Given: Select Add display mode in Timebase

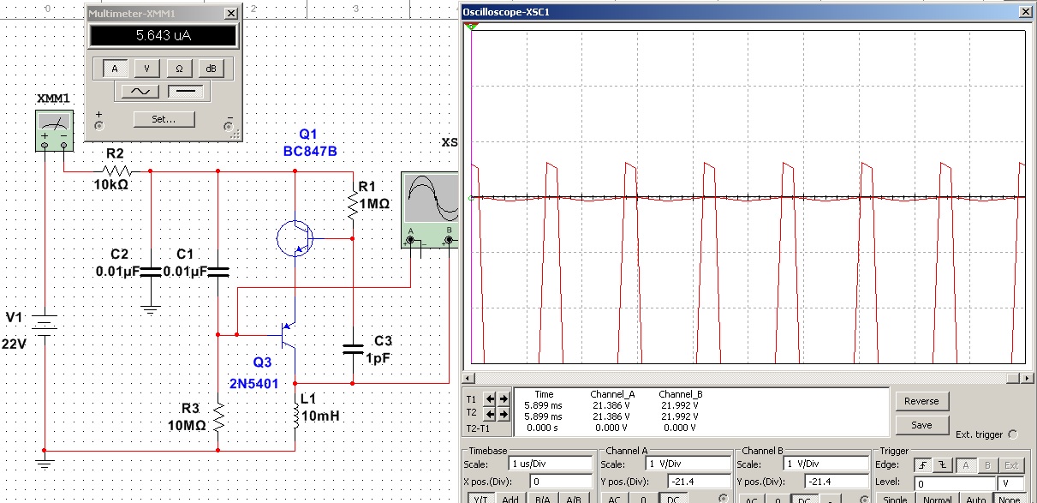Looking at the screenshot, I should [x=510, y=499].
